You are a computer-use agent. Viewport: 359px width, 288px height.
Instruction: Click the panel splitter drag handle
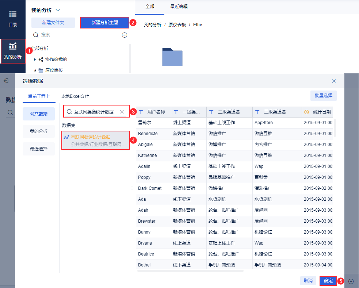click(132, 188)
